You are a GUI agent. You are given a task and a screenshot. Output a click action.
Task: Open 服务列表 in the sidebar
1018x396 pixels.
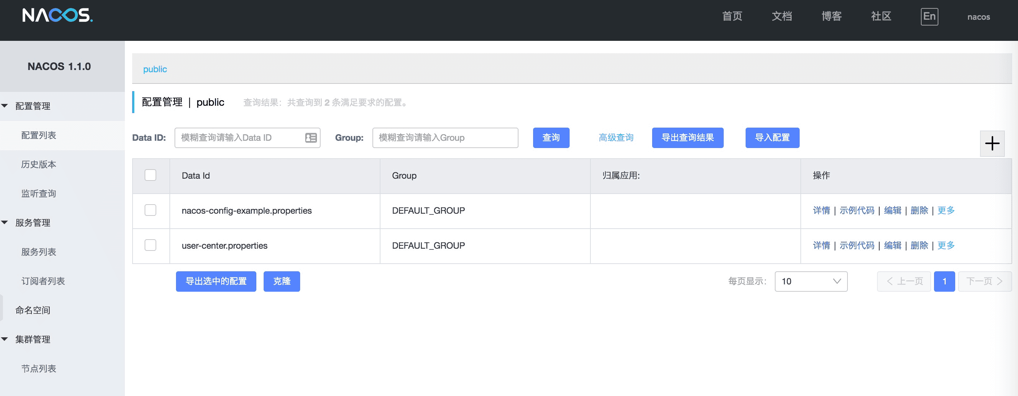pyautogui.click(x=39, y=252)
